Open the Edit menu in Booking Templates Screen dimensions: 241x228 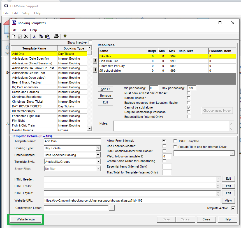pos(23,30)
